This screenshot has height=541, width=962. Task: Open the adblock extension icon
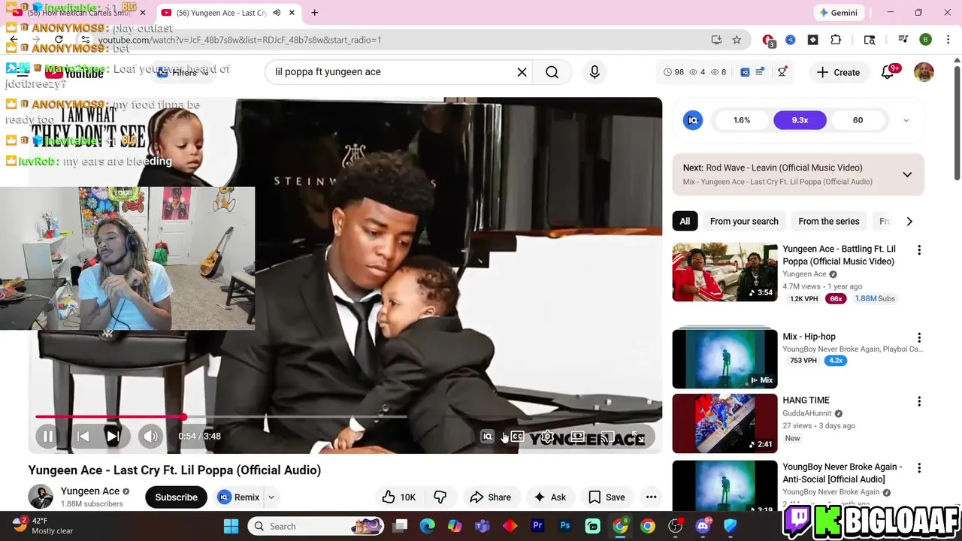point(768,41)
